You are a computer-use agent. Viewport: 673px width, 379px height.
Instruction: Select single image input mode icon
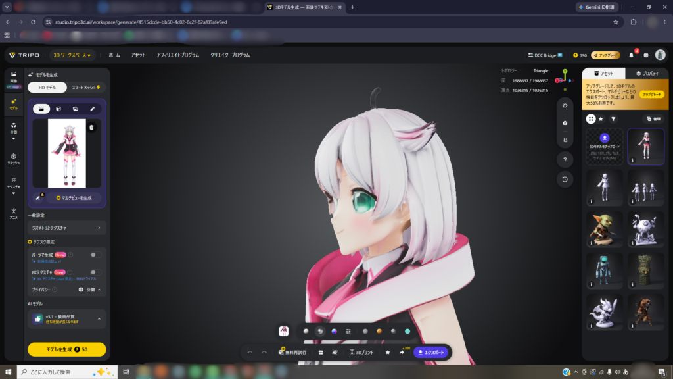41,109
